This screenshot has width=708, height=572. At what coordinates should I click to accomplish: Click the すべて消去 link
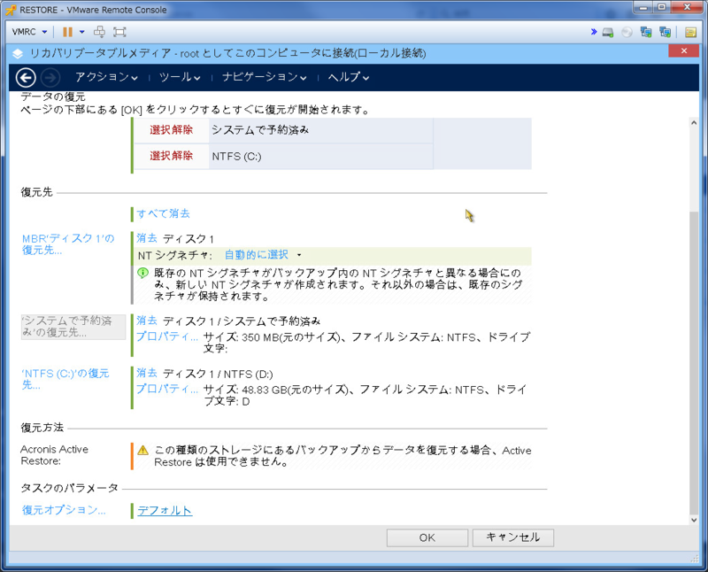pyautogui.click(x=163, y=213)
